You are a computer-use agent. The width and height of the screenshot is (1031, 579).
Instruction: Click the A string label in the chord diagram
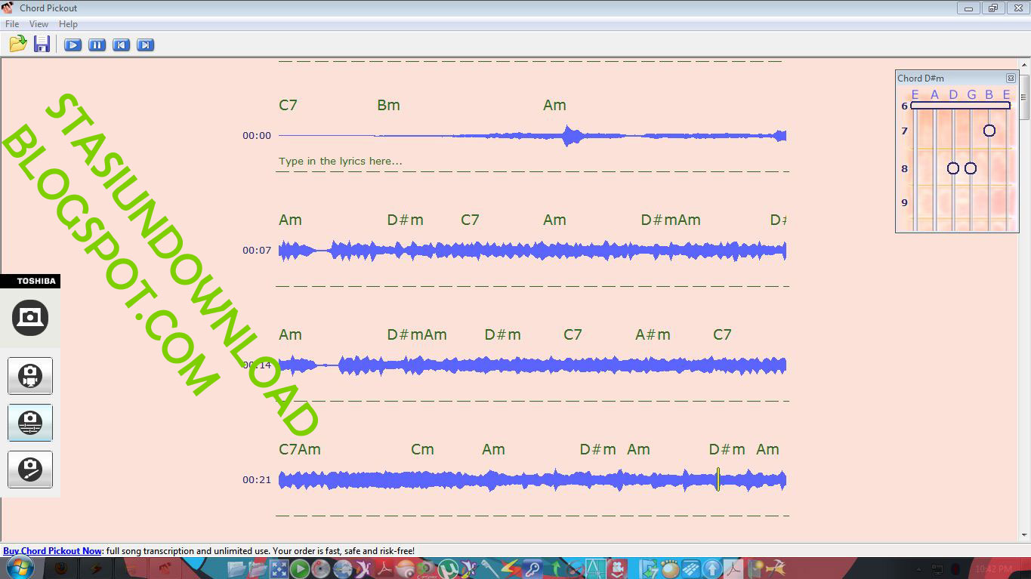pyautogui.click(x=934, y=94)
